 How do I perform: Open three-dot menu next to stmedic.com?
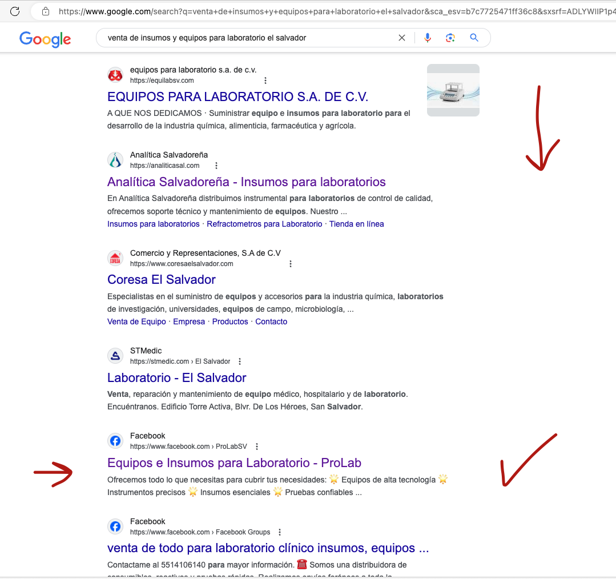point(240,361)
